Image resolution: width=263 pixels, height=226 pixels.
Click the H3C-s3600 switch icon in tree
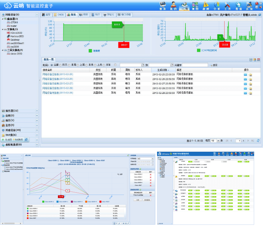tap(8, 33)
